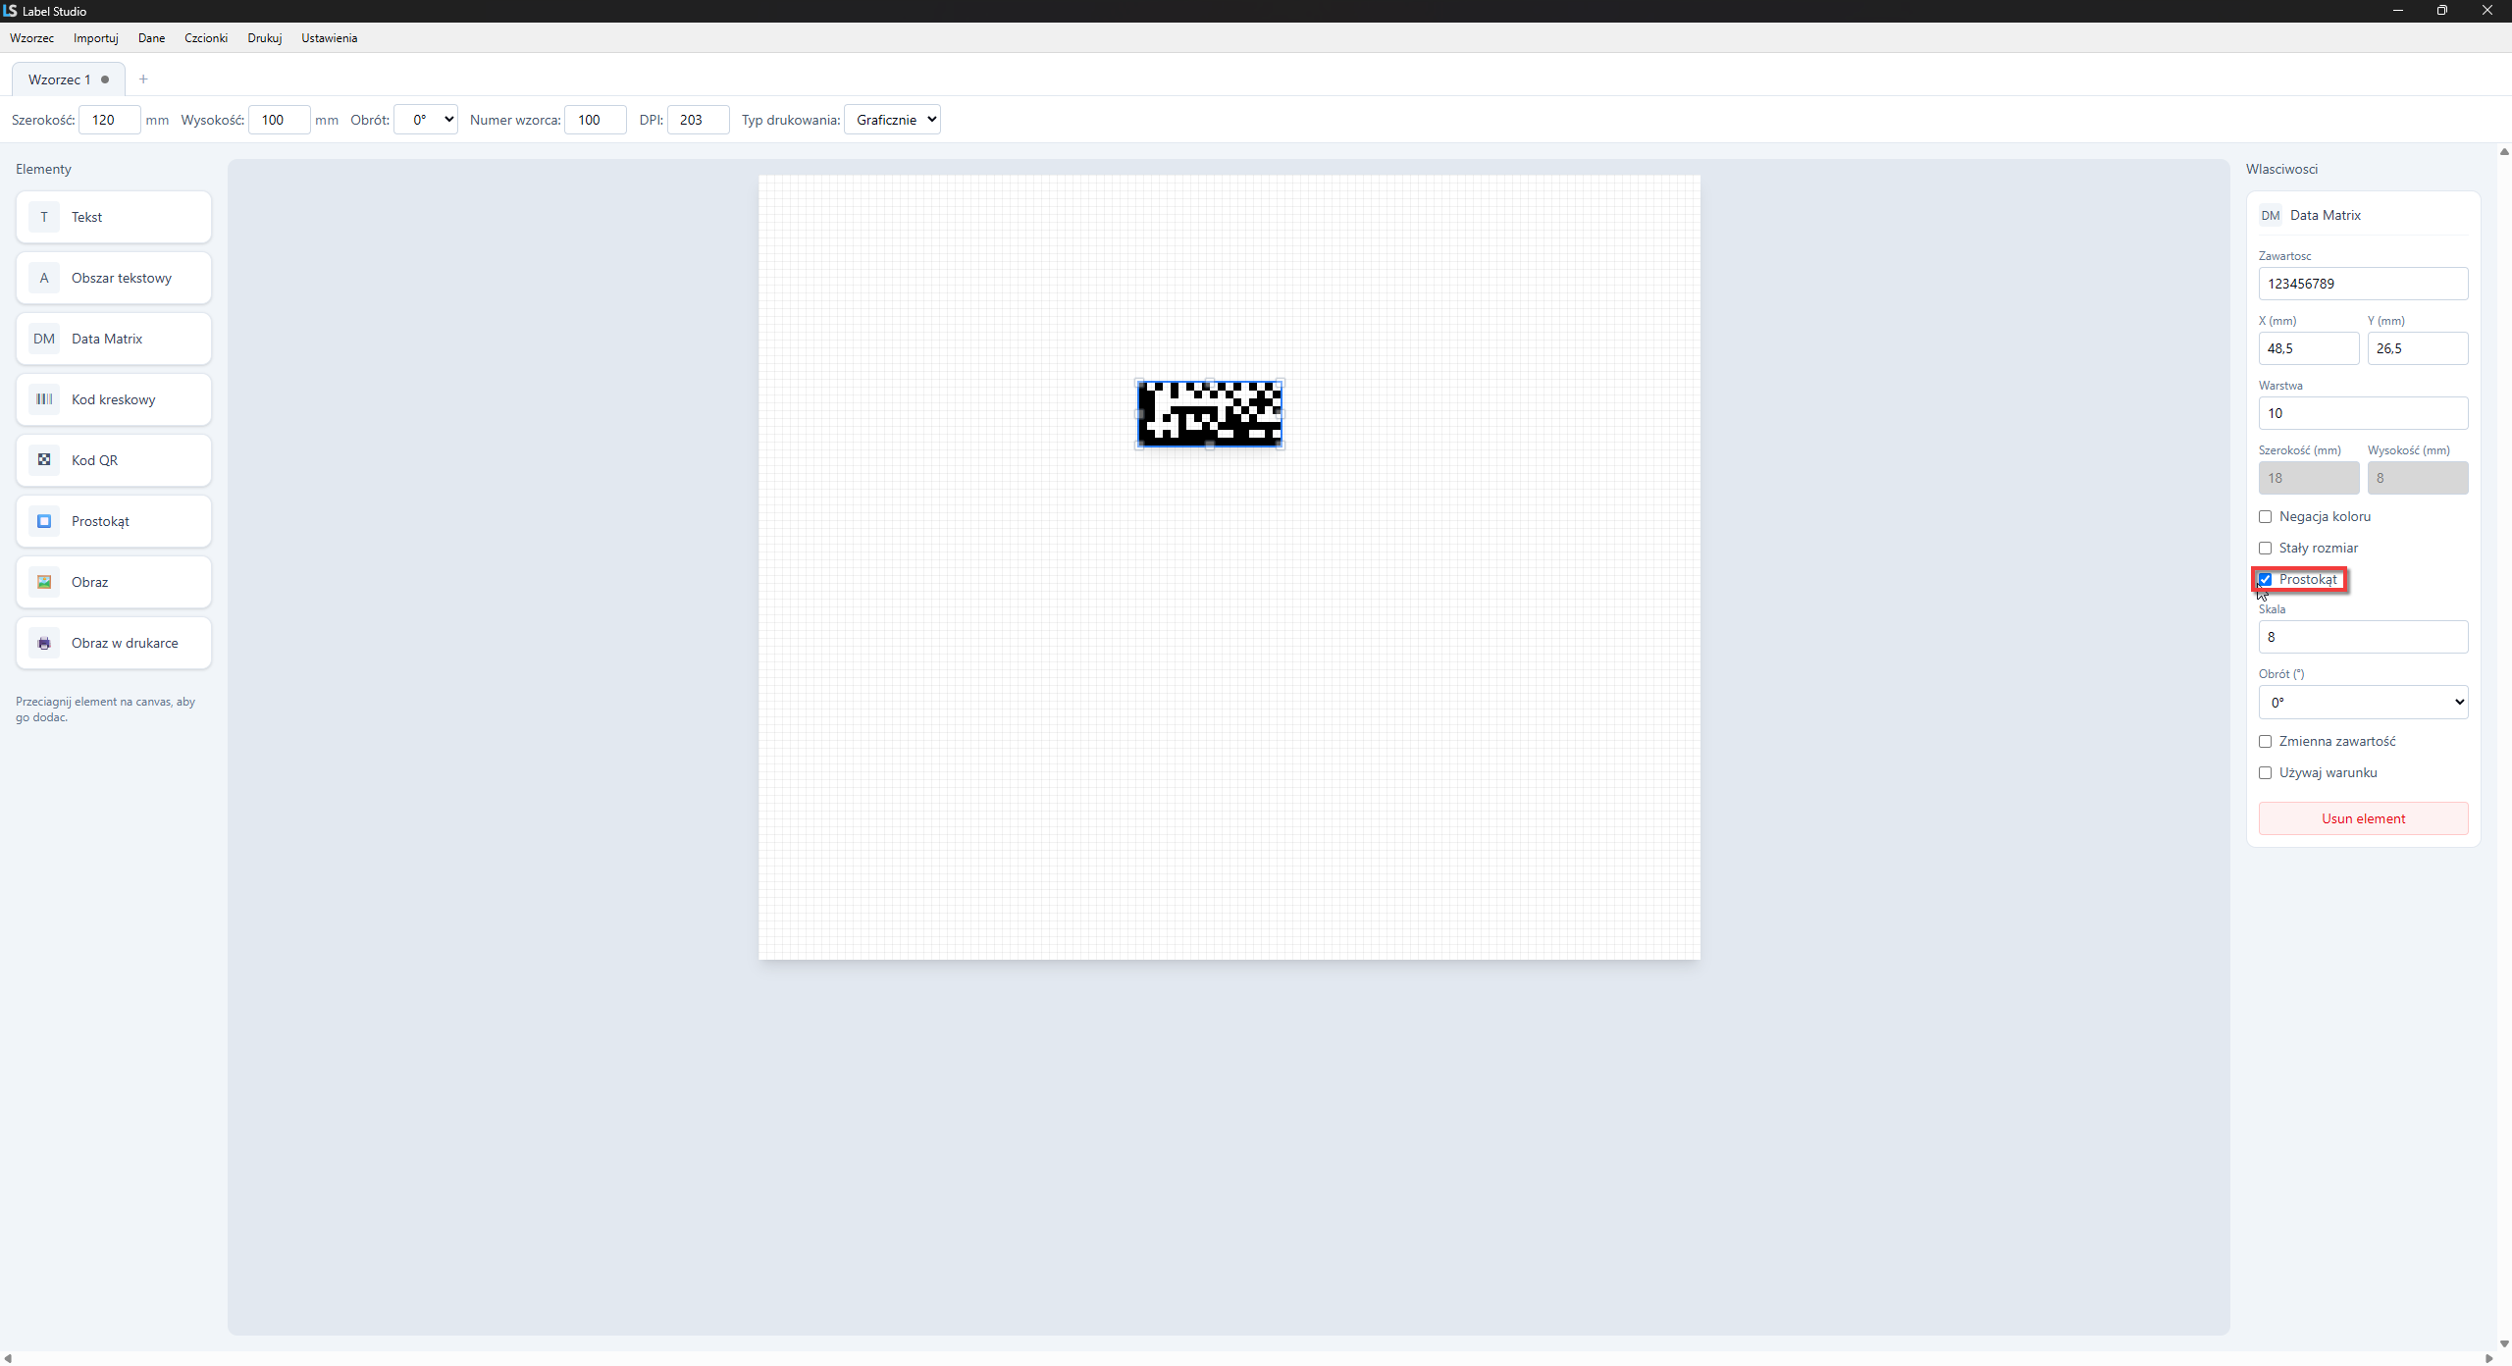Open the Typ drukowania dropdown

pos(892,120)
